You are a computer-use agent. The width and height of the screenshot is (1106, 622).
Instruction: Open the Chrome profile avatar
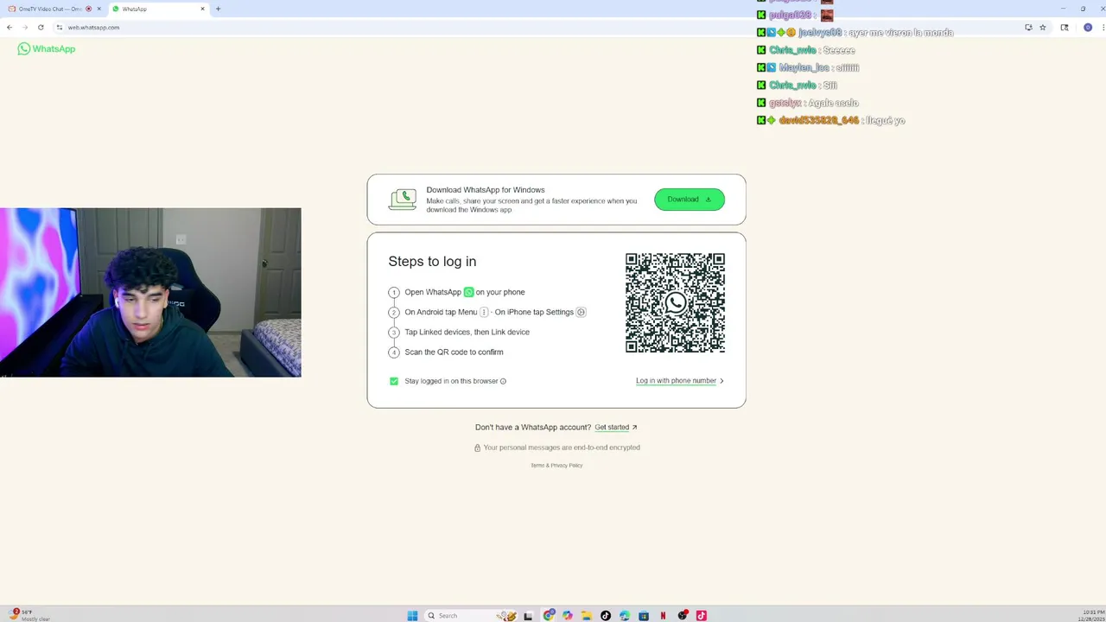click(1088, 27)
